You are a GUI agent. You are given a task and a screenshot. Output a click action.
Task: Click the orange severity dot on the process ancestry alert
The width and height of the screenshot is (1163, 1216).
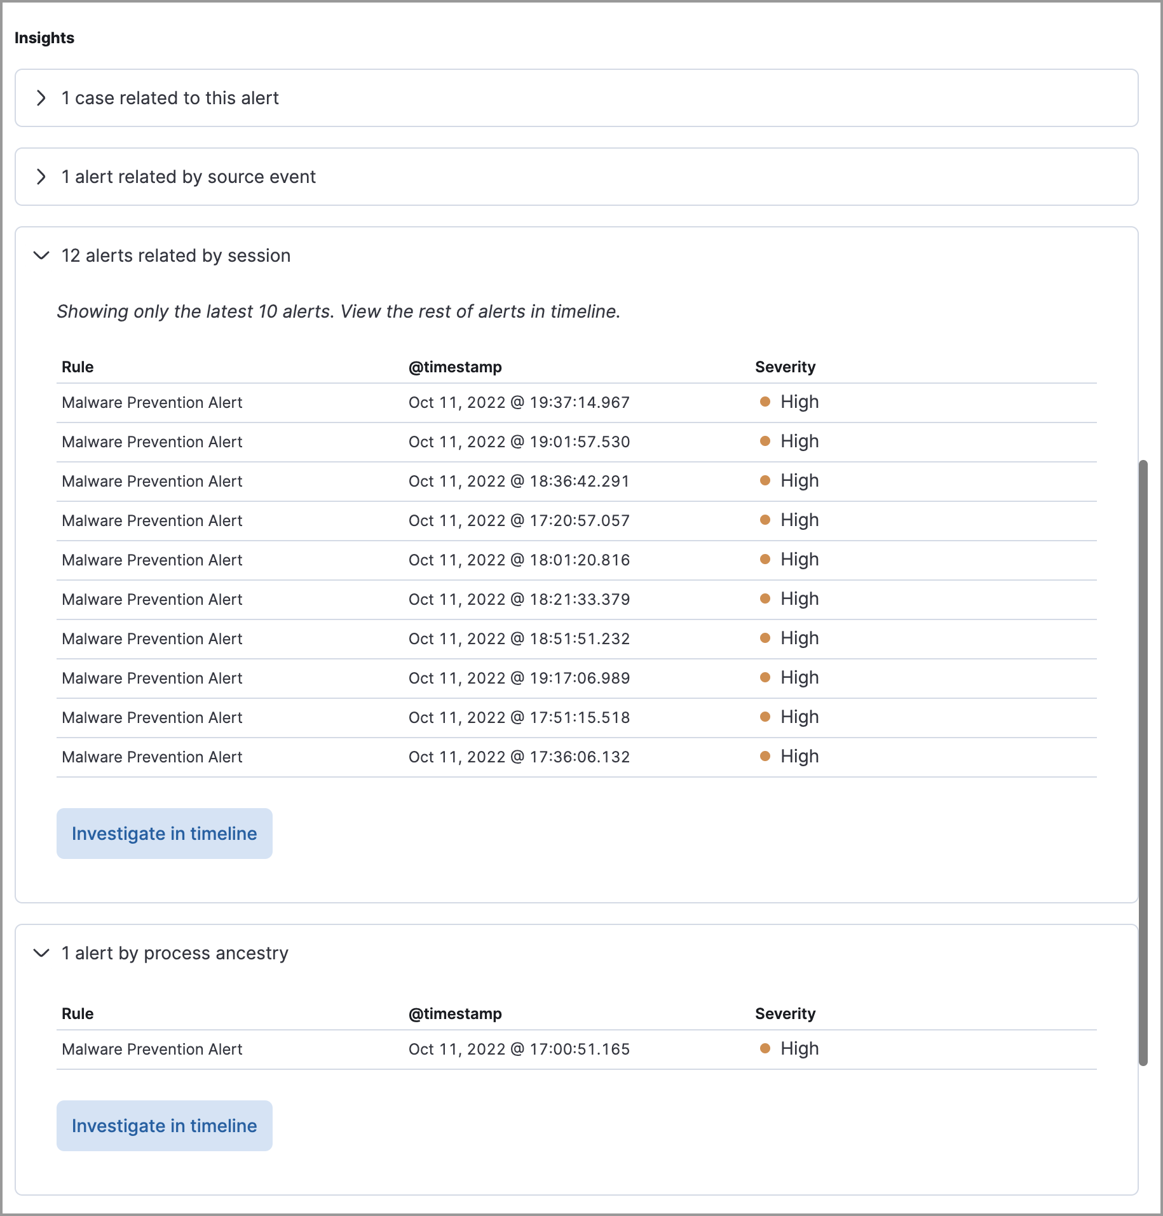[765, 1048]
